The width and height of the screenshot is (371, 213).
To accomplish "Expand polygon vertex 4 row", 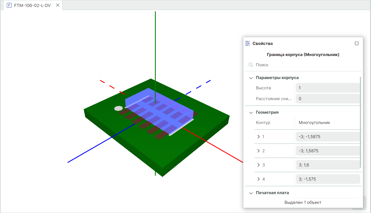I will (259, 179).
